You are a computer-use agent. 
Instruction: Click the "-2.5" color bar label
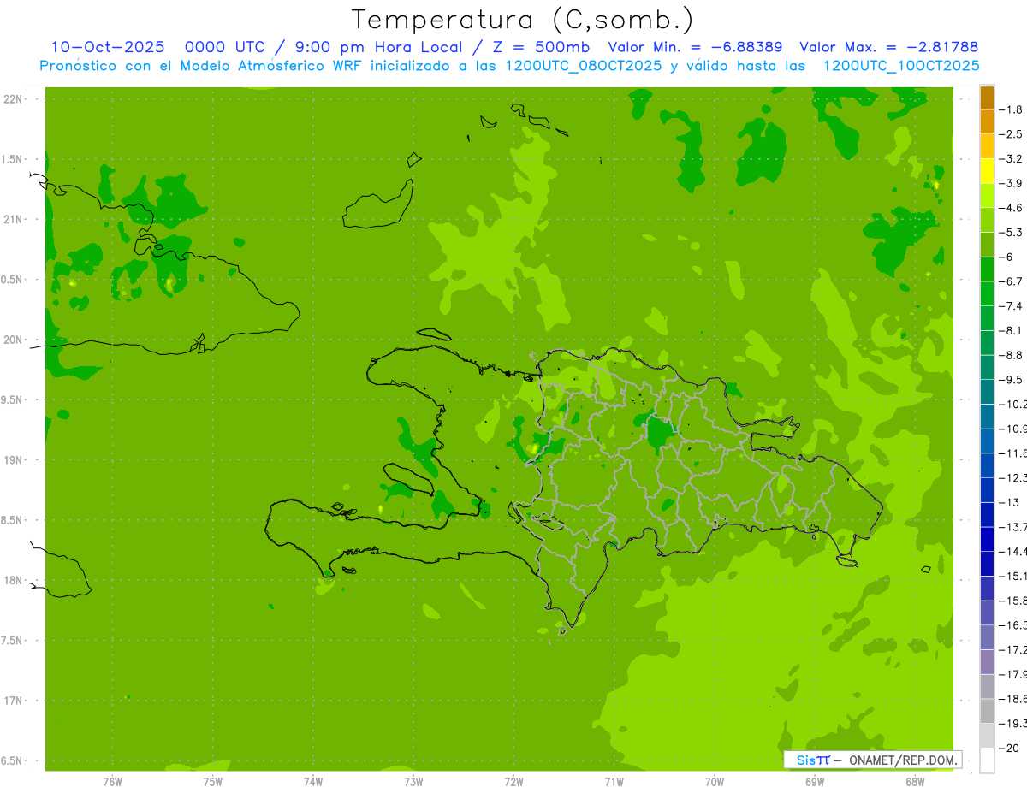1012,134
